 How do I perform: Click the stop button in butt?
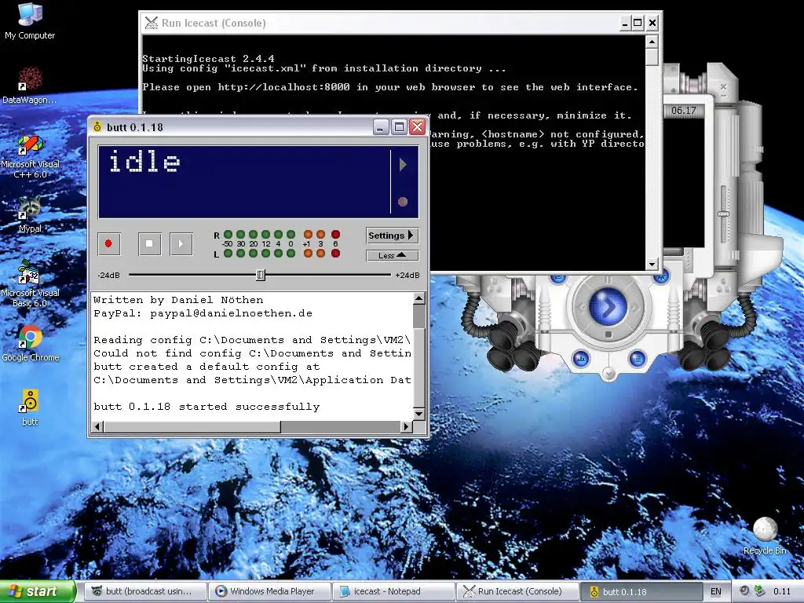pyautogui.click(x=149, y=243)
